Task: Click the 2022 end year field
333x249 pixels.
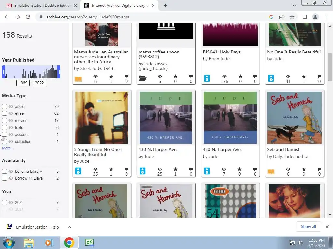Action: click(39, 83)
